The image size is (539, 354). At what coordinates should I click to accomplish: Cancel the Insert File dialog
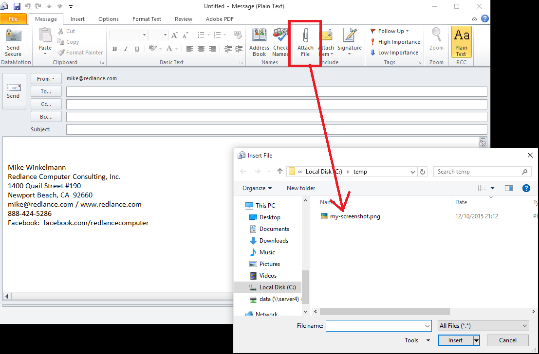(508, 340)
